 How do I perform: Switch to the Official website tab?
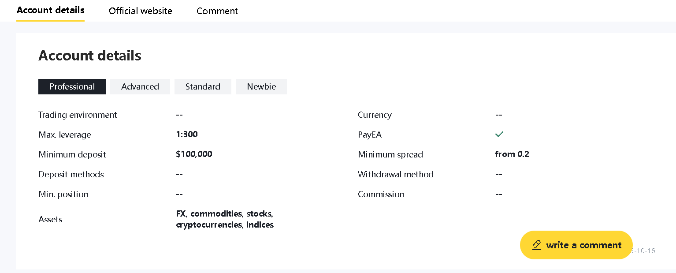[140, 11]
